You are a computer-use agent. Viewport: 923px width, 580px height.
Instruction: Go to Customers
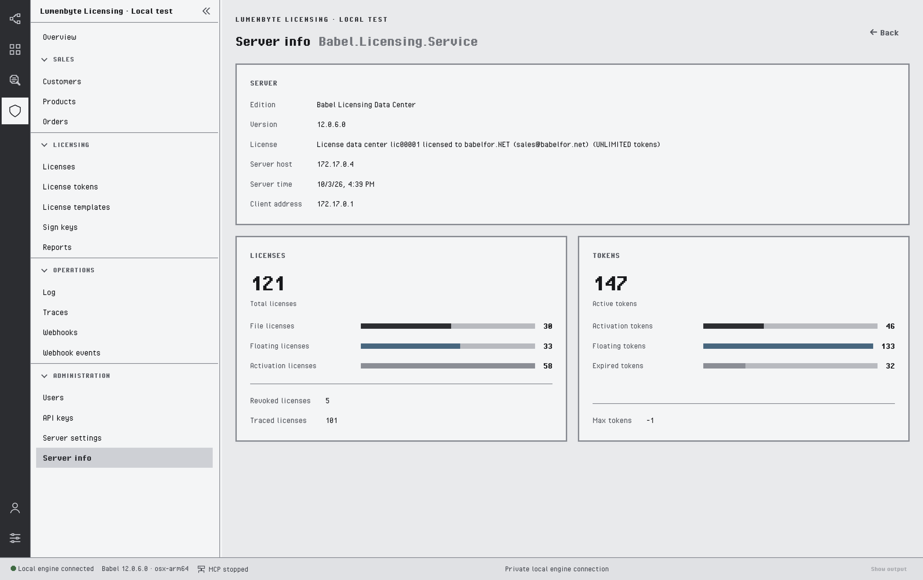tap(124, 82)
